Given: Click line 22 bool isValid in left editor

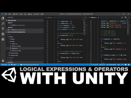Looking at the screenshot, I should [x=65, y=29].
